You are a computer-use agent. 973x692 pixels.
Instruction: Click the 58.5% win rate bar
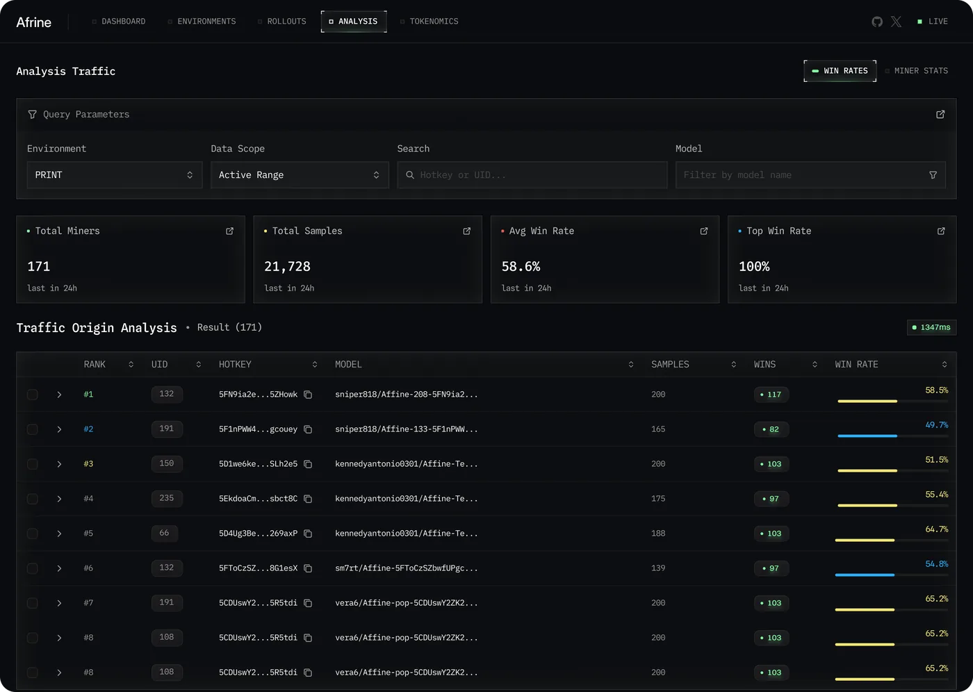click(x=892, y=401)
